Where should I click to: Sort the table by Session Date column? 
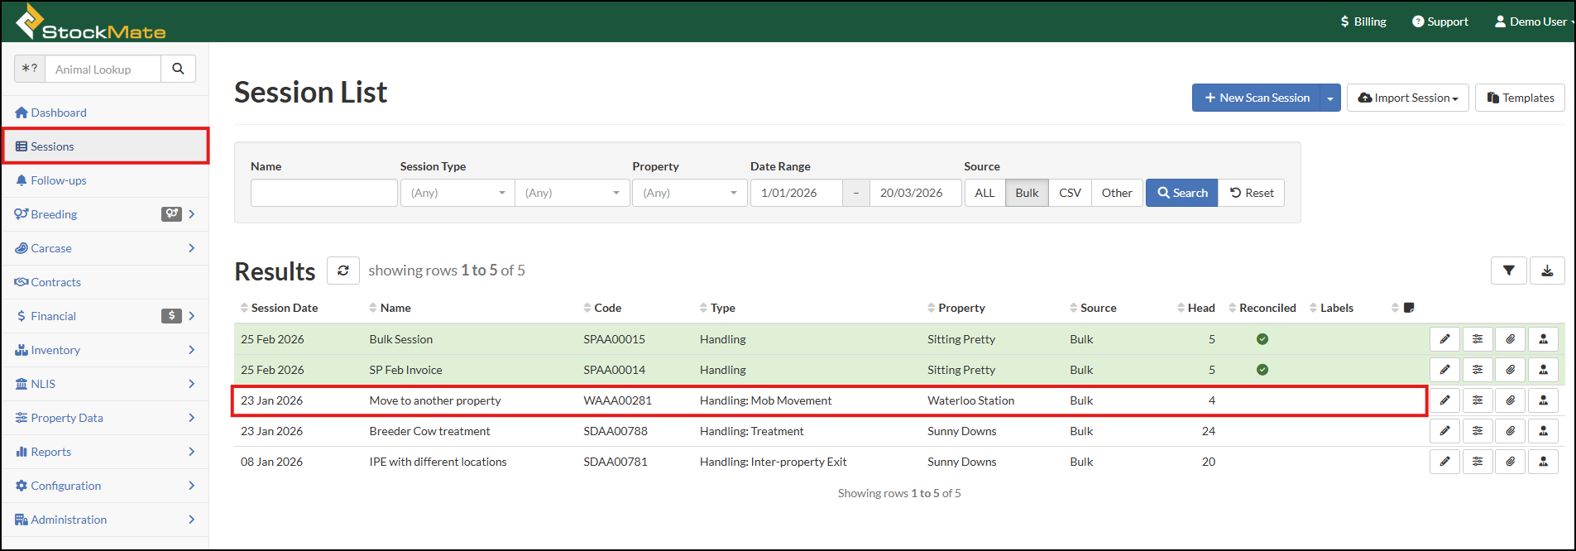point(284,308)
